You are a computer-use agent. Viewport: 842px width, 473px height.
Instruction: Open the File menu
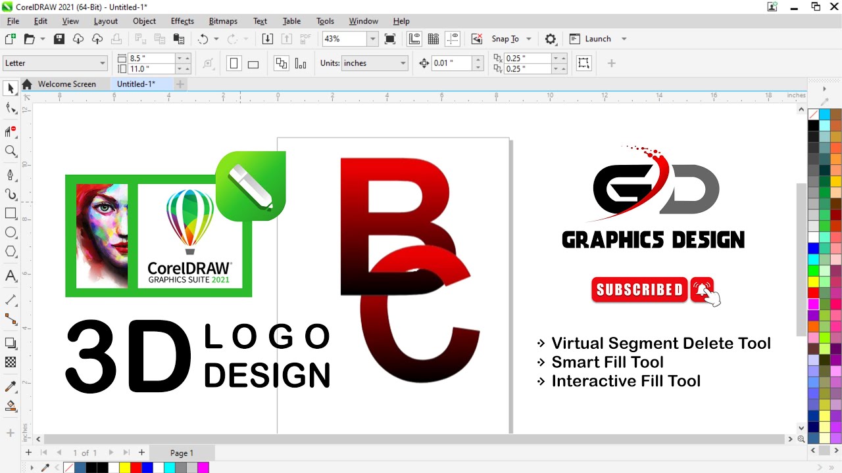(13, 21)
